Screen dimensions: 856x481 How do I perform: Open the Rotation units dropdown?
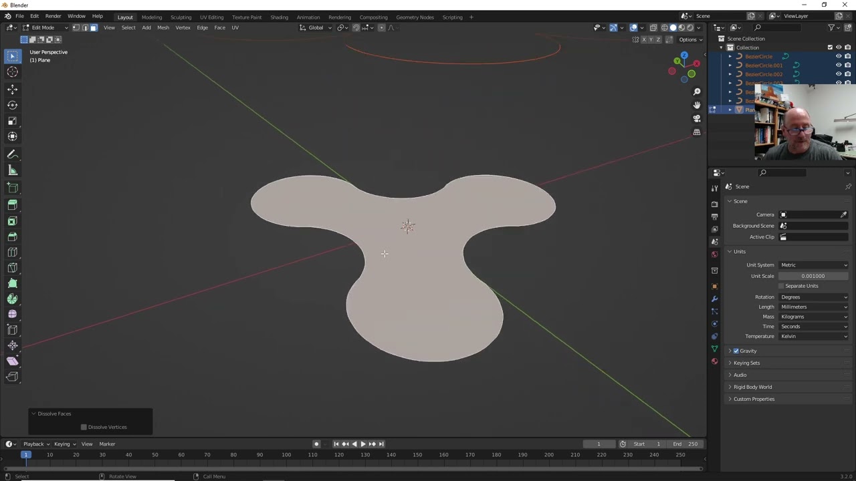pos(814,297)
